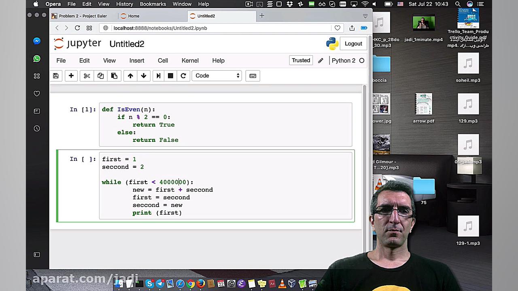Reload the notebook page
Screen dimensions: 518x291
77,28
